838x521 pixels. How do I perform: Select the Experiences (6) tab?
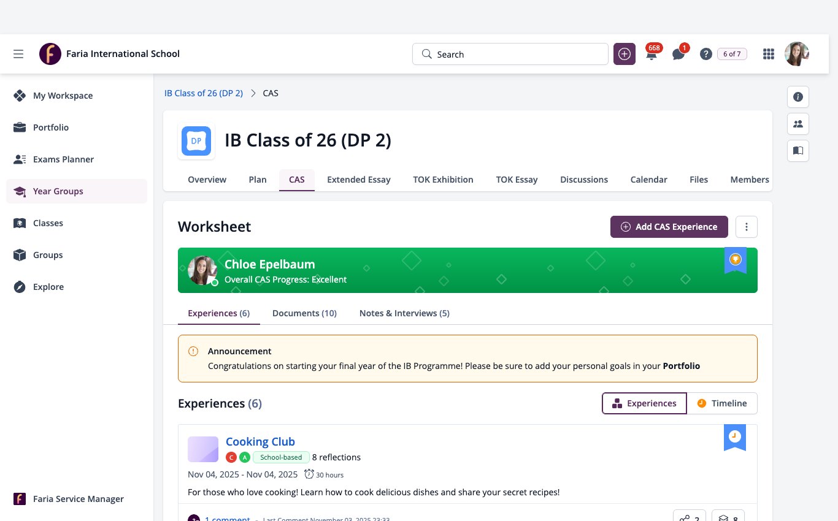219,313
